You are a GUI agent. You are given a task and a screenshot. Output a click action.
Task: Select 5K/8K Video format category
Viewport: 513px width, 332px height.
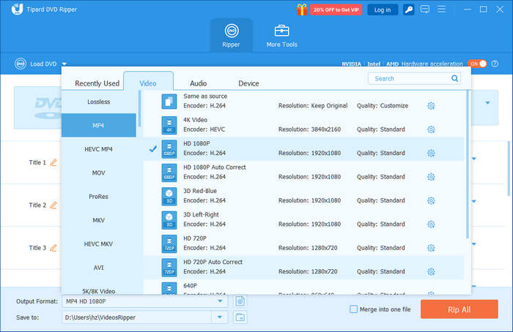[98, 290]
